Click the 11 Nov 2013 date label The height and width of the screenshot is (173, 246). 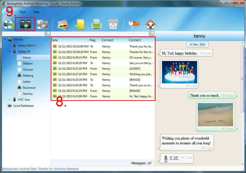(x=197, y=44)
